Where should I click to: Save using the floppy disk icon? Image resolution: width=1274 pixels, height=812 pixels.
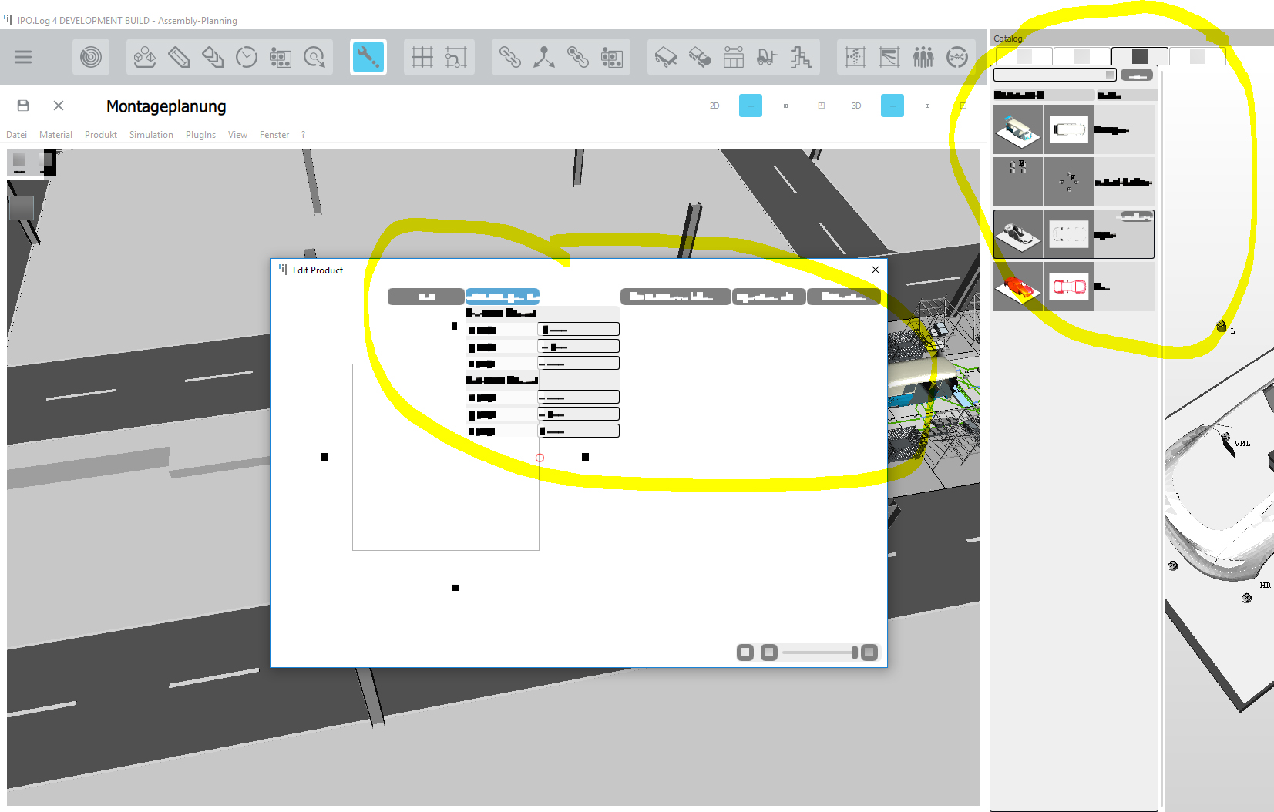click(x=23, y=106)
